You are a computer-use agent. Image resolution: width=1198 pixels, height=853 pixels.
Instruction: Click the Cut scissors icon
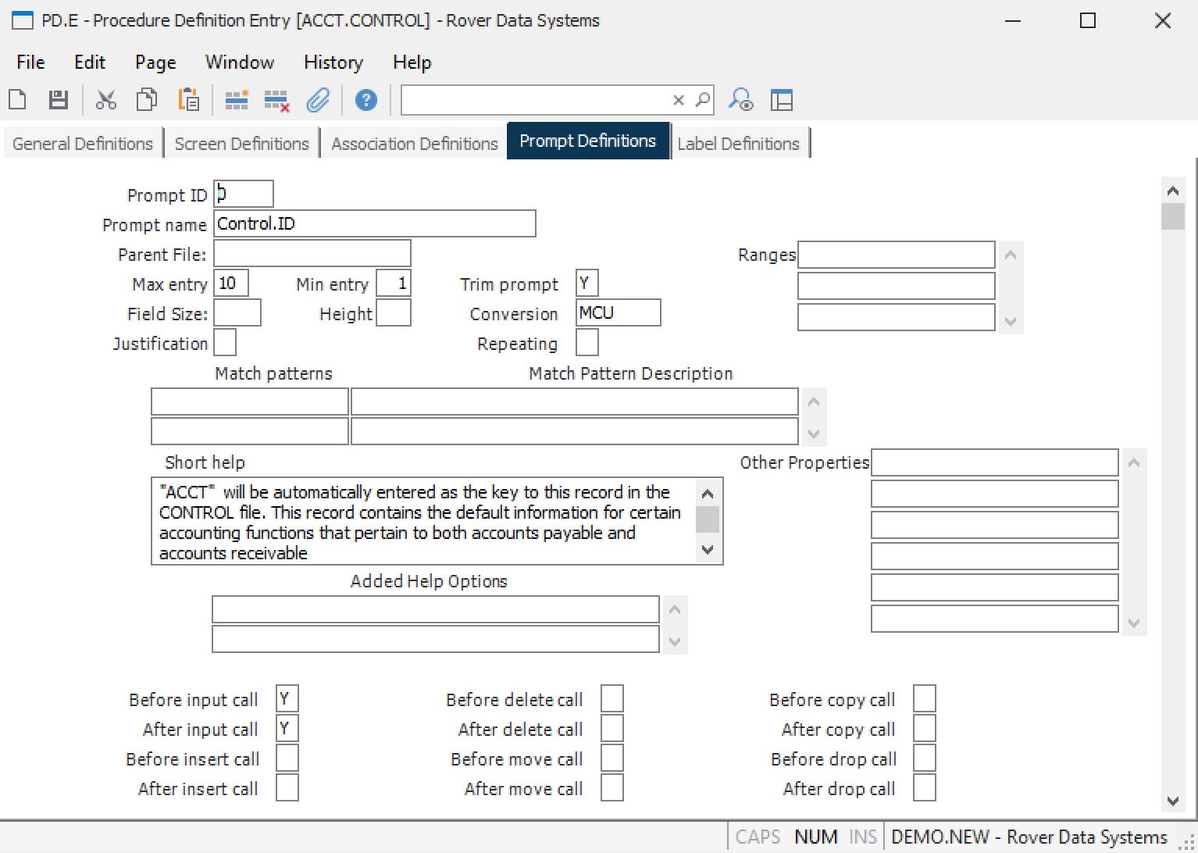(x=105, y=100)
